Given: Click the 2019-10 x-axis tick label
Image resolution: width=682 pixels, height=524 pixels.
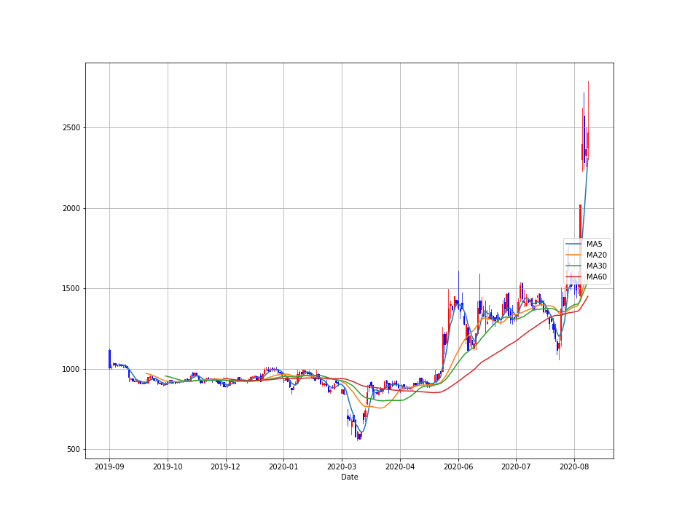Looking at the screenshot, I should [168, 467].
